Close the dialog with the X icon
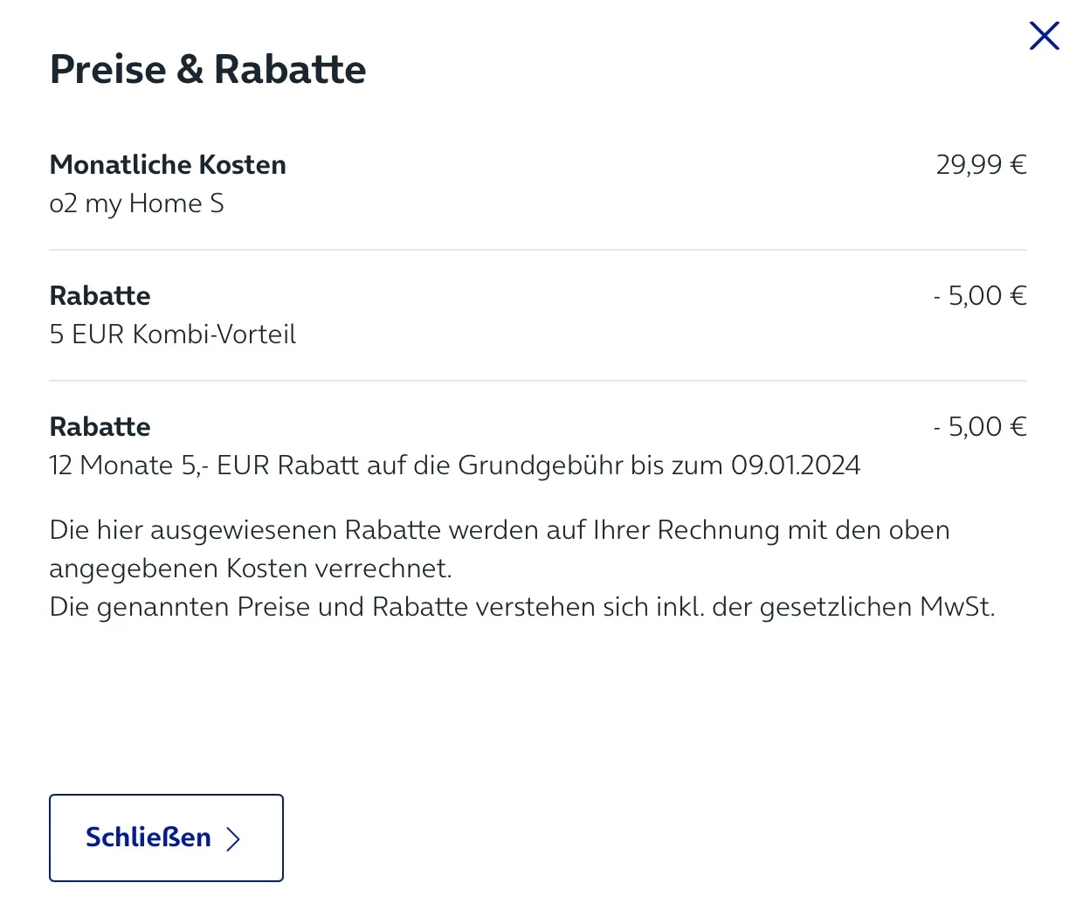 (x=1044, y=36)
